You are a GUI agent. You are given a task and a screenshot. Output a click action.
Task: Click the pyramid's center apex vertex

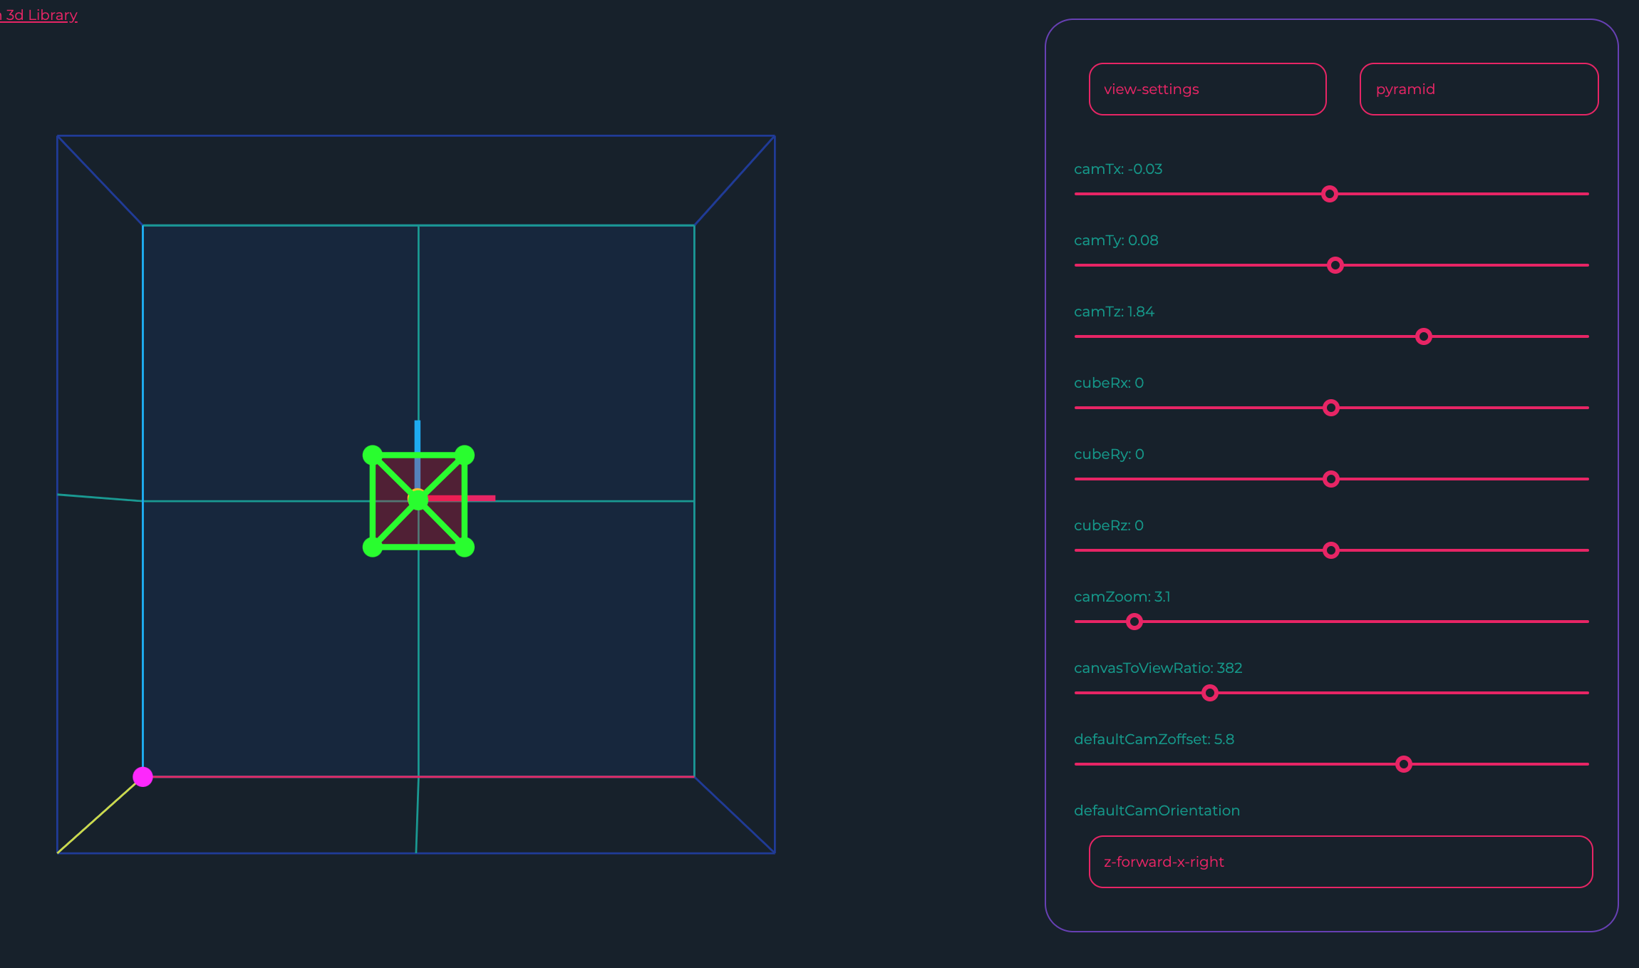[418, 500]
